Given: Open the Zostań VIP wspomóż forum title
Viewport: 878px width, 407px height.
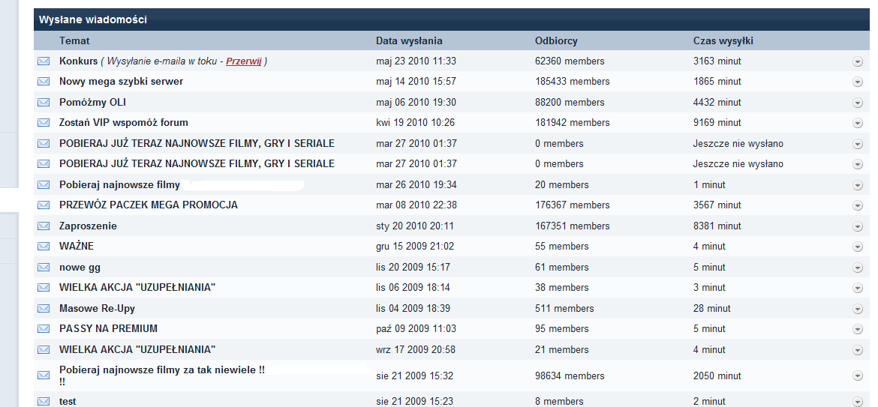Looking at the screenshot, I should point(124,122).
